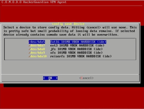Select the /dev/hda9 device entry
Viewport: 144px width, 109px height.
[x=37, y=53]
